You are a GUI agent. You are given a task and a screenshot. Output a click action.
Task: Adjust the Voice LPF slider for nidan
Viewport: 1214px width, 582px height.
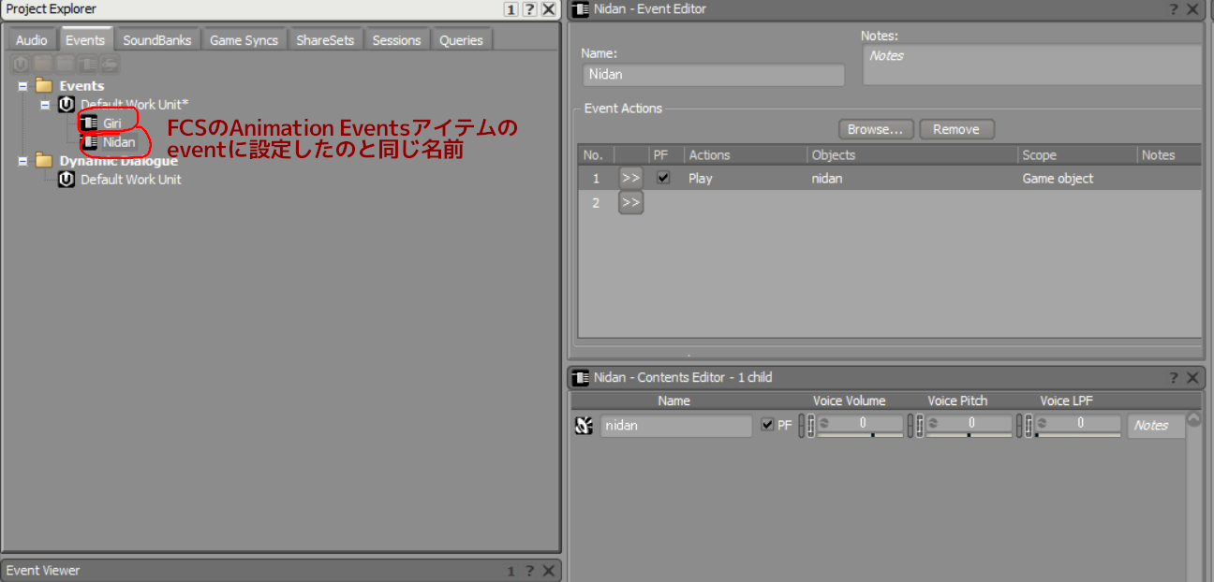pos(1078,435)
